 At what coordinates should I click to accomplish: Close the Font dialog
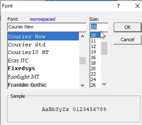click(x=137, y=6)
